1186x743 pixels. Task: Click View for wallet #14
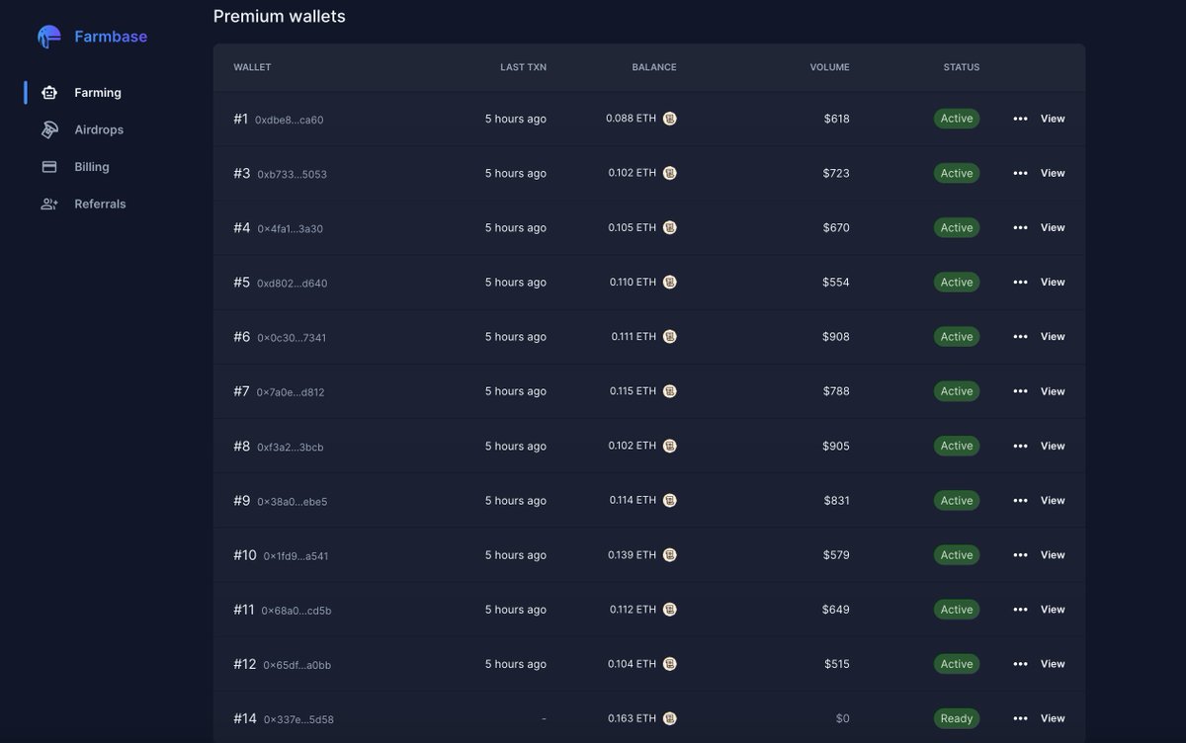coord(1053,718)
